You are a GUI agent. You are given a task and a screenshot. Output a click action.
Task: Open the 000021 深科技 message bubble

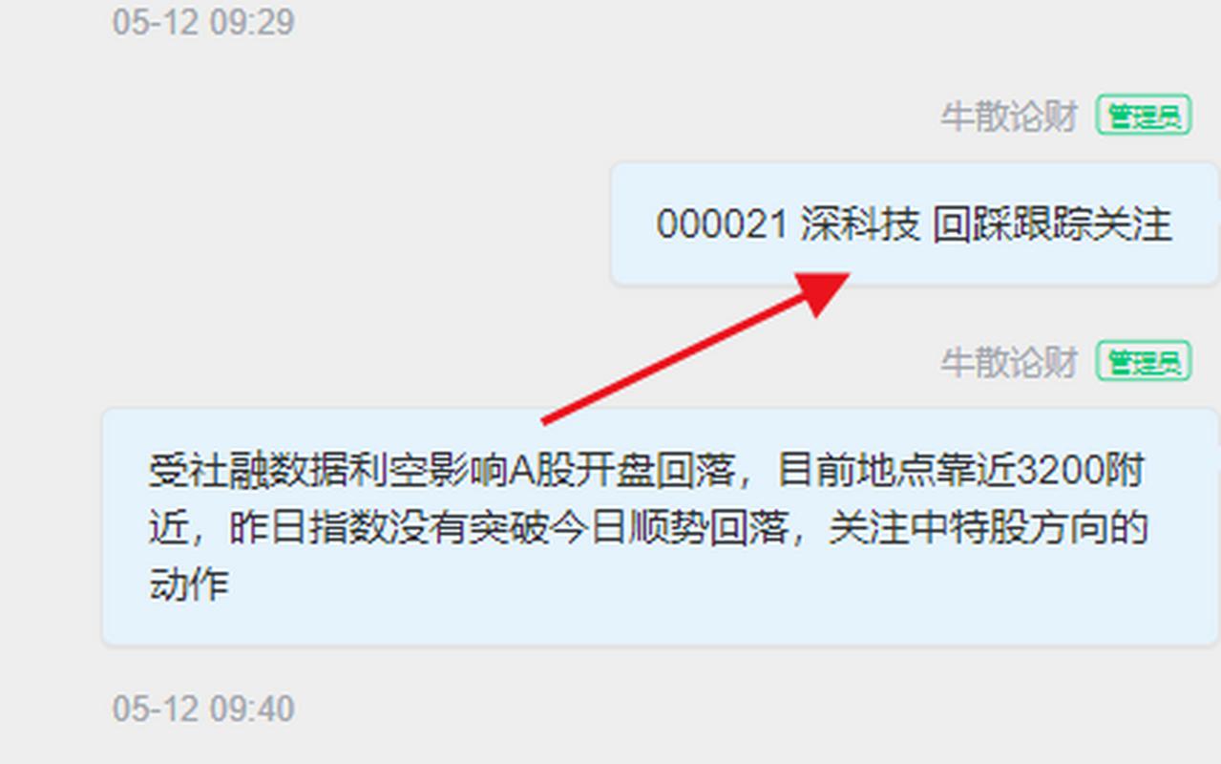914,224
